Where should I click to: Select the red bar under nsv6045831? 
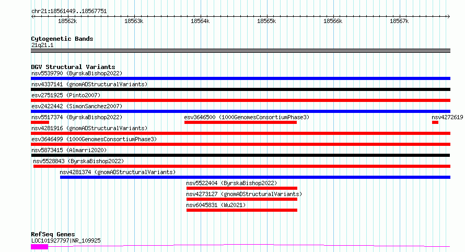click(242, 211)
